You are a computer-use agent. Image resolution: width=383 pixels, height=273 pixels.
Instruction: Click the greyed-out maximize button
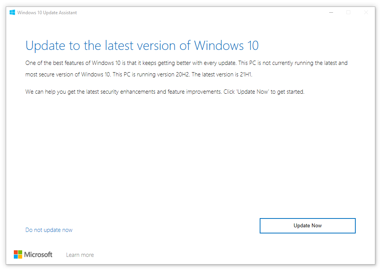(348, 13)
